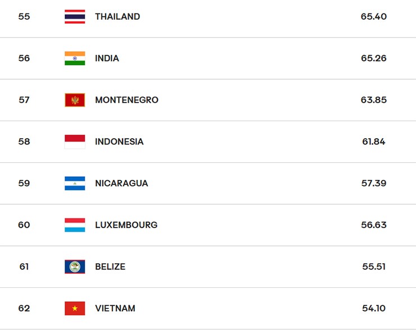Screen dimensions: 416x330
Task: Open the NICARAGUA team name
Action: pyautogui.click(x=121, y=184)
